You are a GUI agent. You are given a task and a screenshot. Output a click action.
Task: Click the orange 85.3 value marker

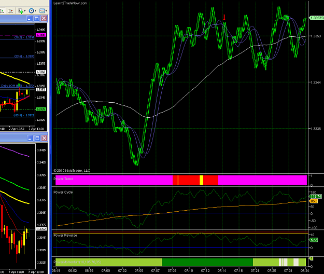tap(314, 201)
